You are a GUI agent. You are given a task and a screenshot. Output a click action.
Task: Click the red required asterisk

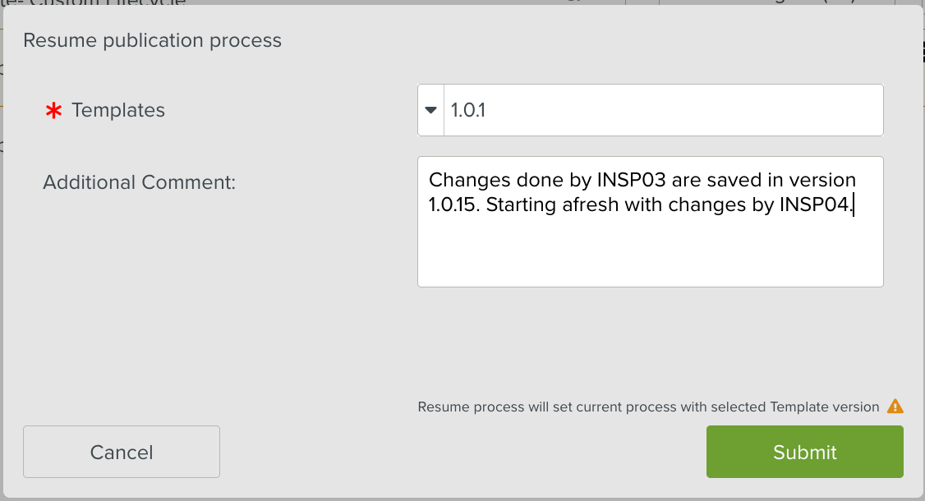(x=53, y=111)
